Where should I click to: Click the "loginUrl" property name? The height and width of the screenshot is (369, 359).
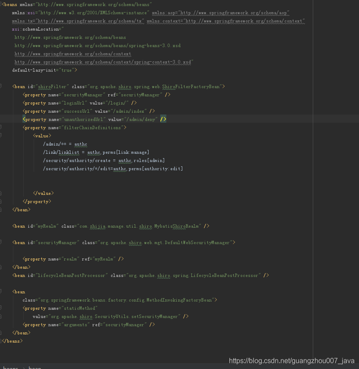click(74, 103)
